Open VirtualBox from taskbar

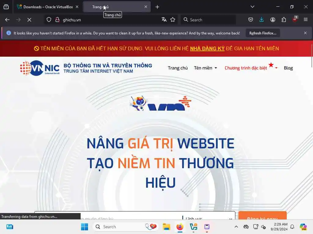(x=193, y=227)
